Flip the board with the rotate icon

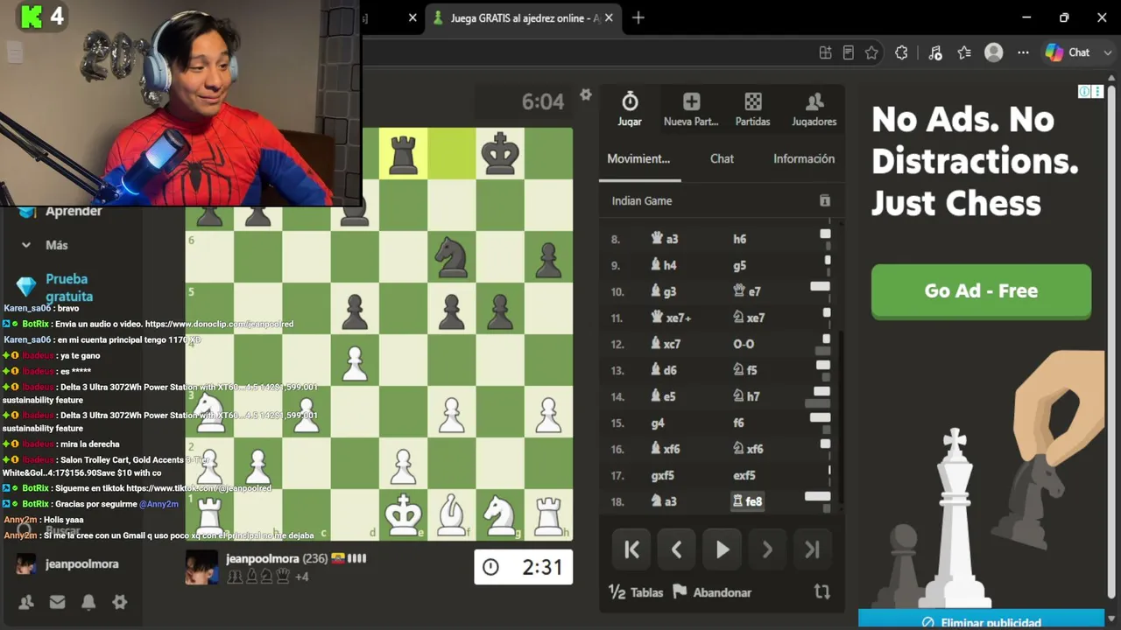point(821,591)
